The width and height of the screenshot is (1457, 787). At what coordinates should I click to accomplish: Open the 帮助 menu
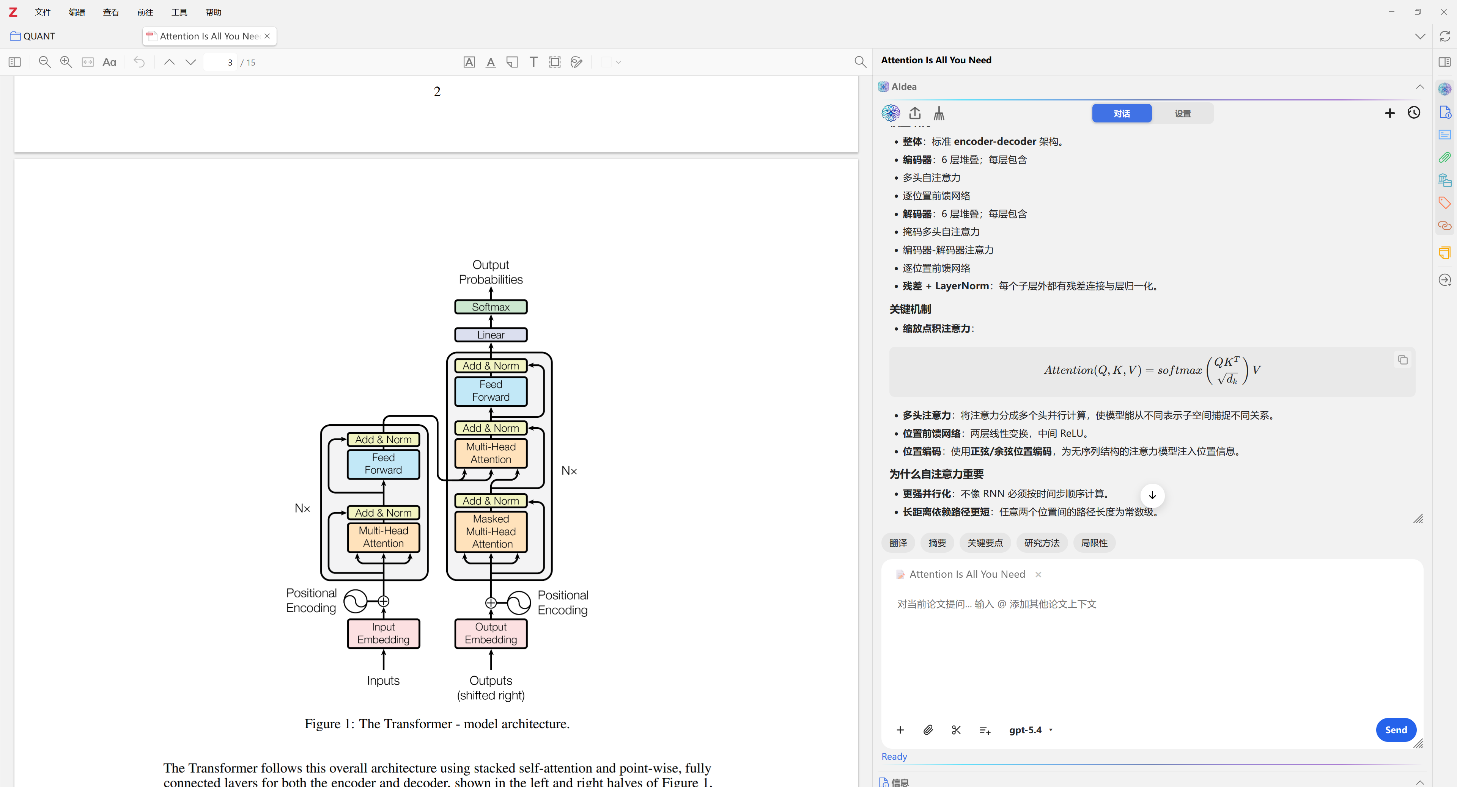[x=213, y=12]
